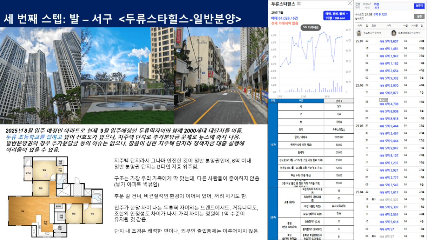This screenshot has height=240, width=427.
Task: Click 매매최고 6억 9,123 value
Action: coord(380,15)
